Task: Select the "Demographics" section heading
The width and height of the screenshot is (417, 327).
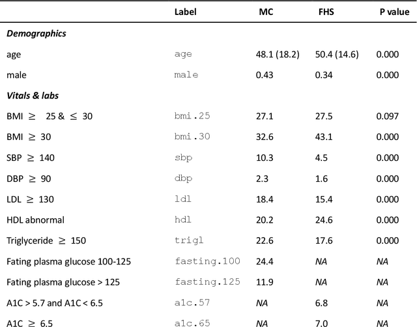Action: [36, 34]
